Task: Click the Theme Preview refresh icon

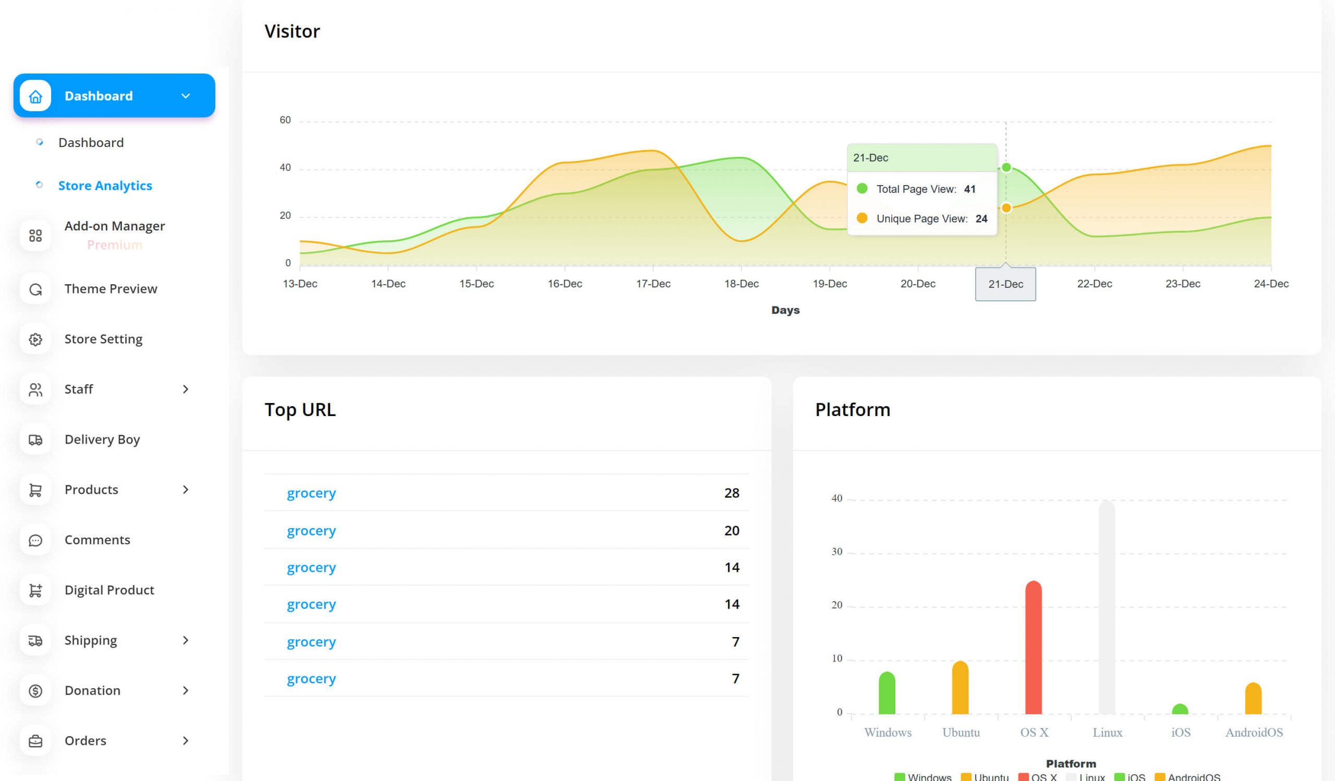Action: [35, 289]
